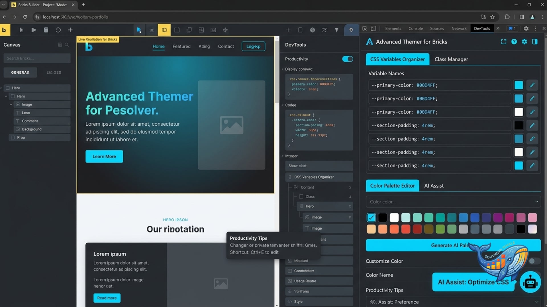
Task: Expand the Content row in the DevTools tree
Action: pos(350,187)
